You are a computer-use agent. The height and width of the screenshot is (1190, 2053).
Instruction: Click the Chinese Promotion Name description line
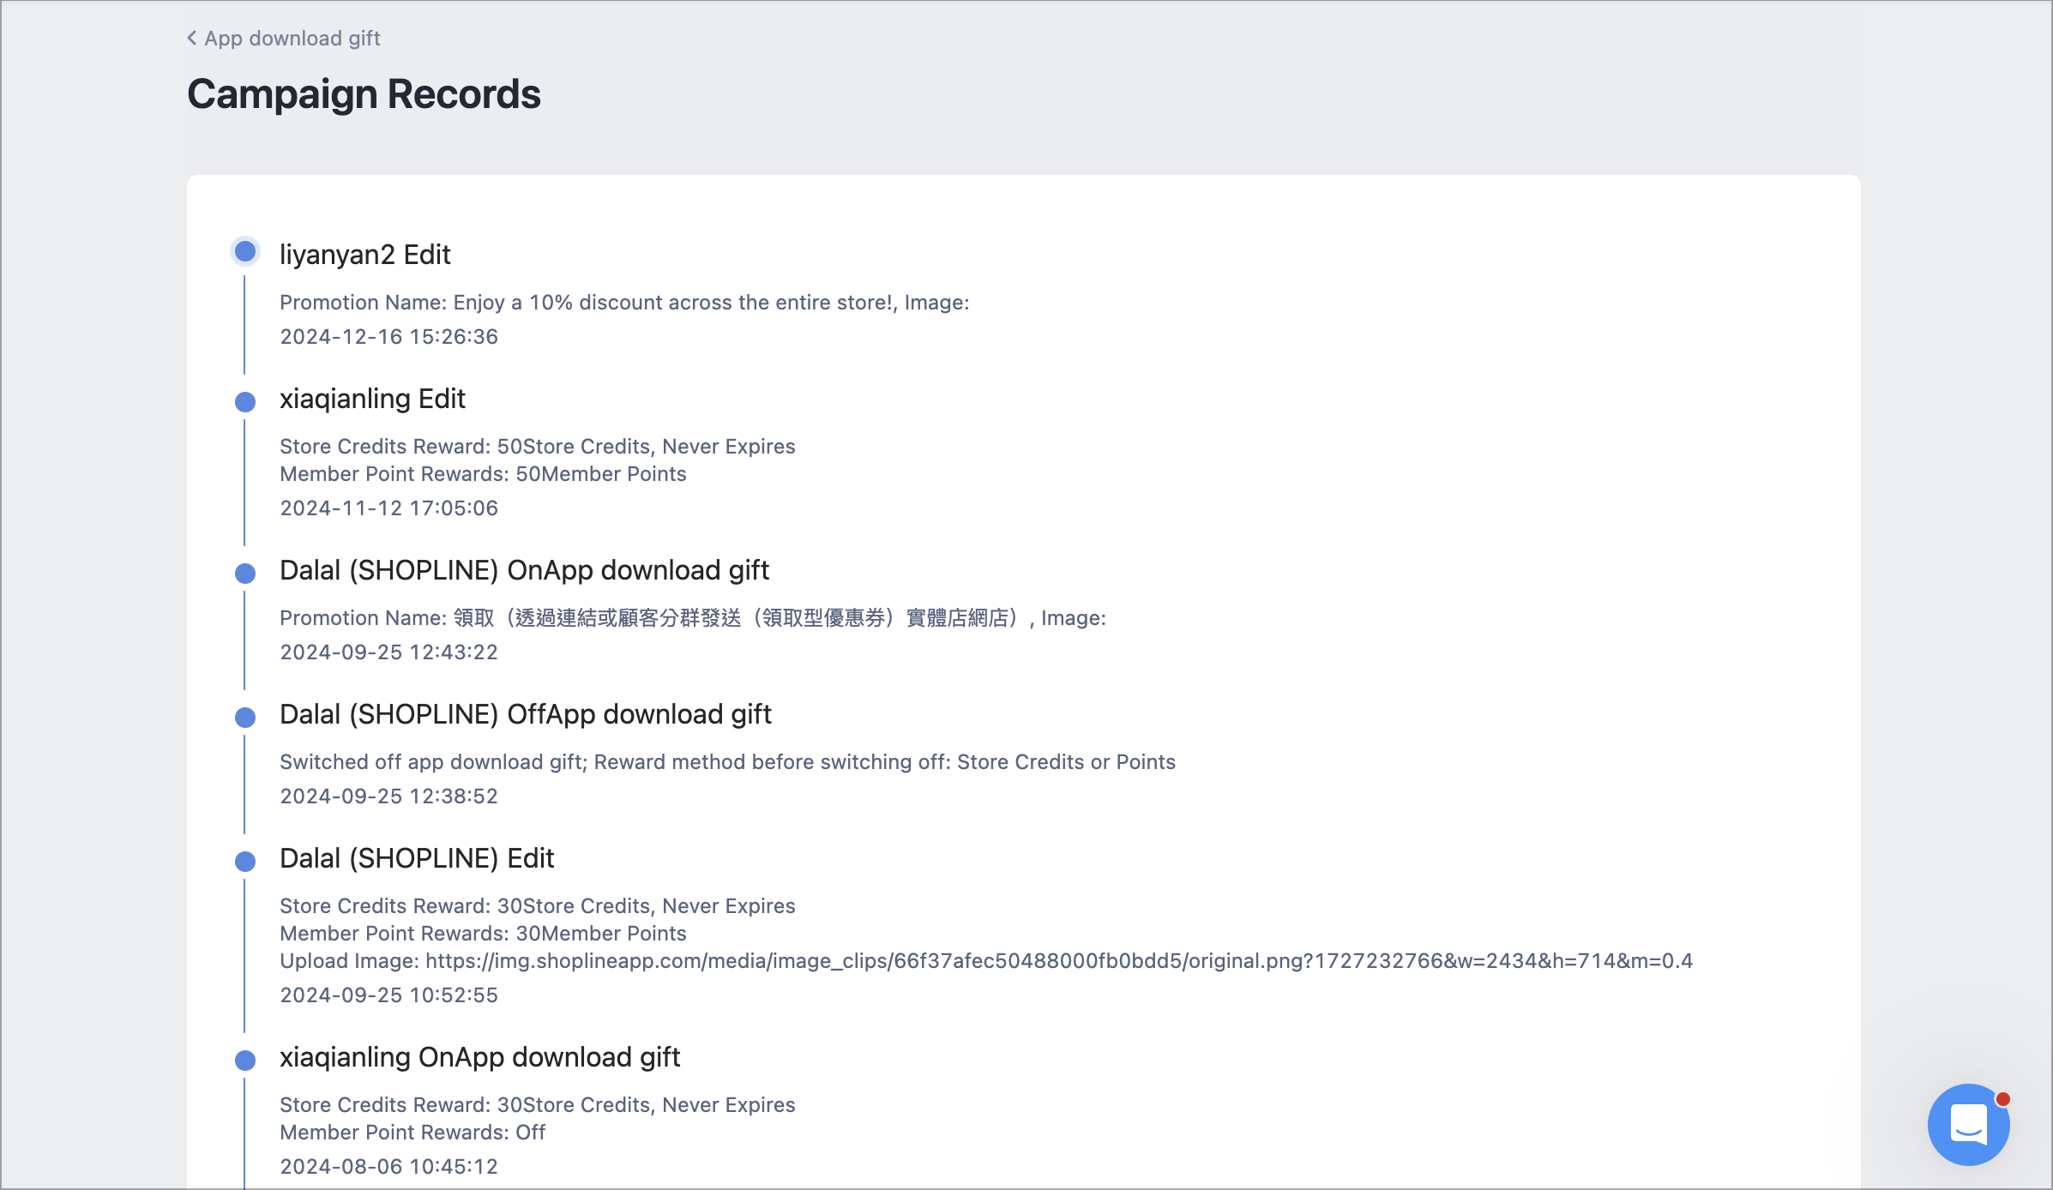[x=693, y=618]
